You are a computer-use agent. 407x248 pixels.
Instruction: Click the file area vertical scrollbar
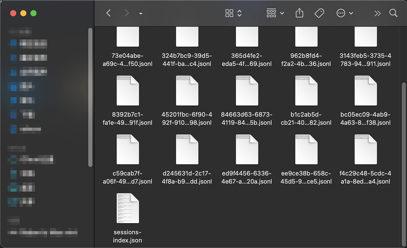pyautogui.click(x=403, y=165)
